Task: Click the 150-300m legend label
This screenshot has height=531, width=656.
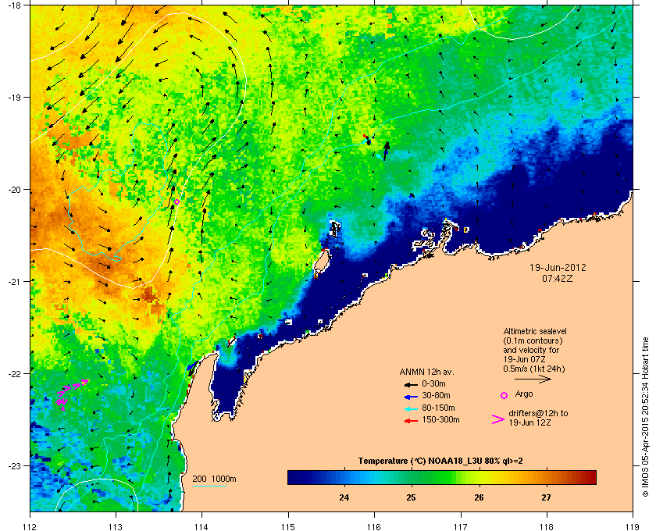Action: point(440,419)
